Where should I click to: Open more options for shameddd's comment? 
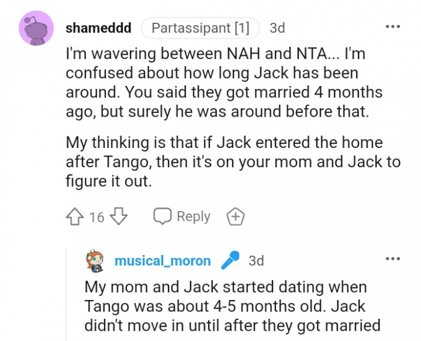pyautogui.click(x=392, y=28)
